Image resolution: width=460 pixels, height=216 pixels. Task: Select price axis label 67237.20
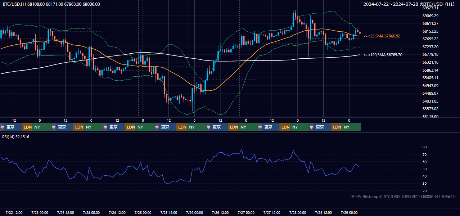pos(430,47)
